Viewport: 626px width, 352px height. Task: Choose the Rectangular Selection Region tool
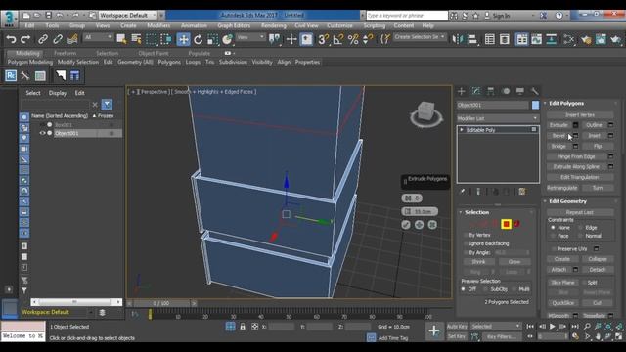coord(152,39)
